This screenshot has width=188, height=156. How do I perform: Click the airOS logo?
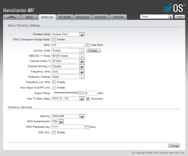tap(174, 8)
